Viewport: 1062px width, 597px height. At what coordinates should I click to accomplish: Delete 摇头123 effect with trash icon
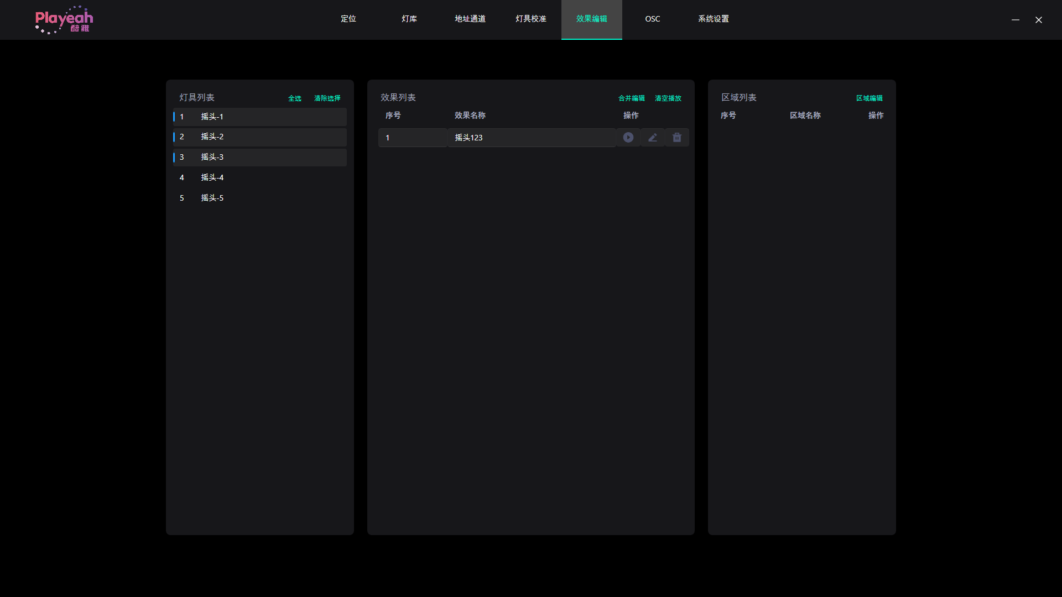tap(677, 138)
